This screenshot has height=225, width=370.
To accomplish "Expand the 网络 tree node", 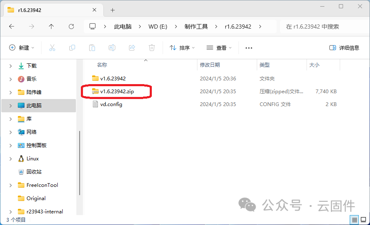I will pyautogui.click(x=10, y=132).
